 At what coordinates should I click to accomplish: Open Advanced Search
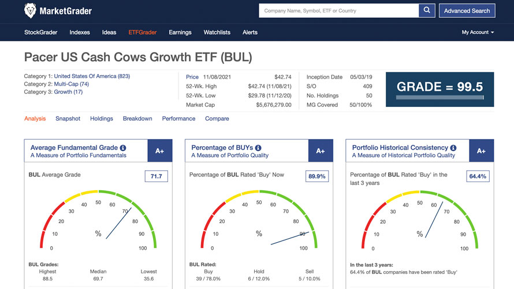467,10
